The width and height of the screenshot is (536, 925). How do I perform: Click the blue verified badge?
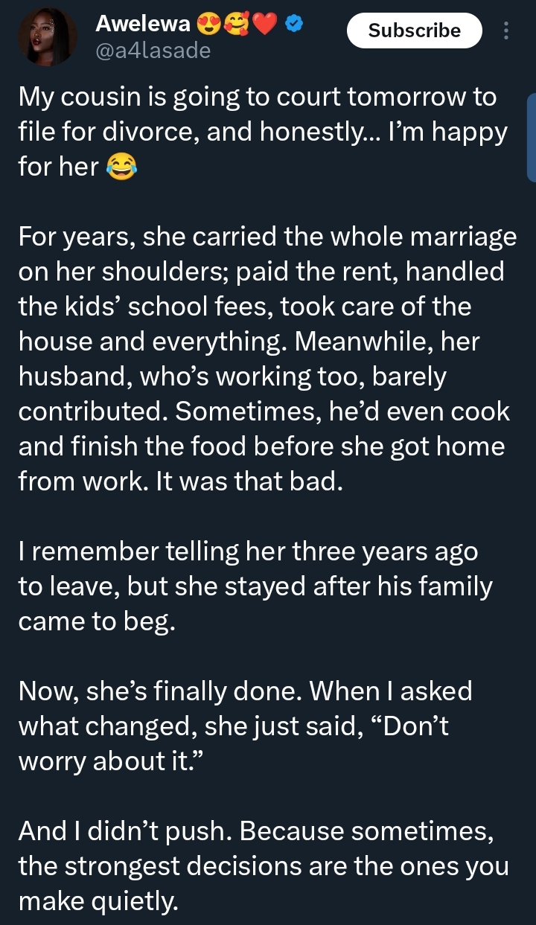(294, 25)
